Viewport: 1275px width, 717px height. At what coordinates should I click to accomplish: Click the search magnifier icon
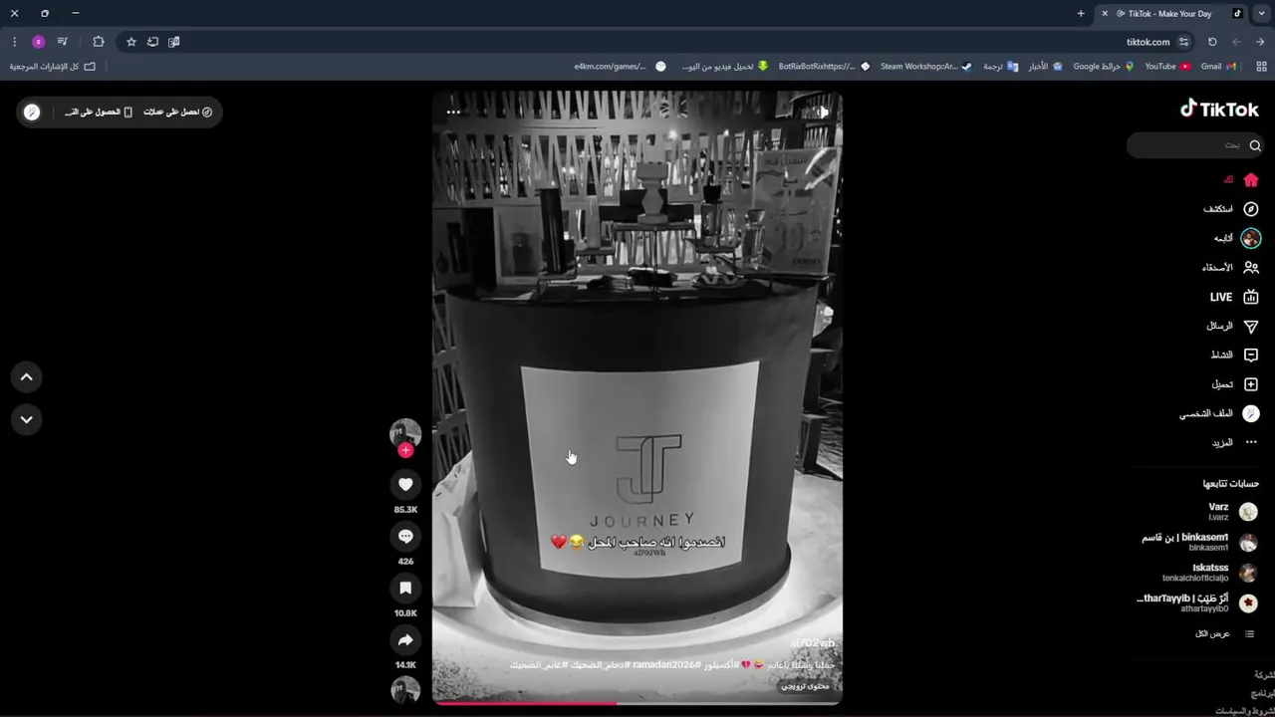[x=1255, y=145]
